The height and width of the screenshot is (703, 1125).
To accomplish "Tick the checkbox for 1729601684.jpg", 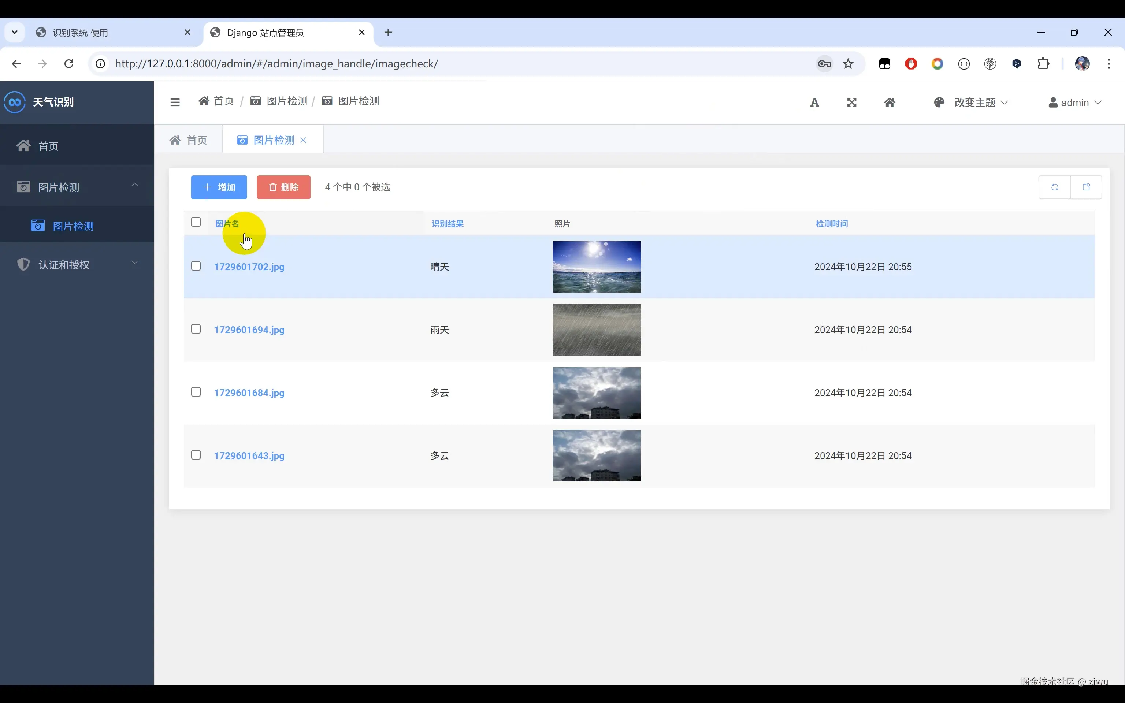I will coord(196,392).
